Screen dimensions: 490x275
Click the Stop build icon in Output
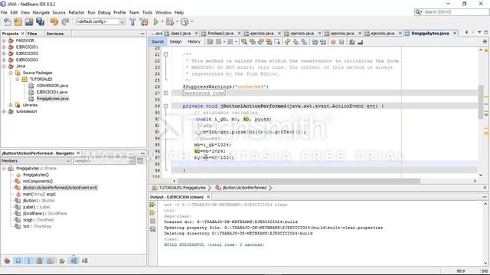(x=152, y=221)
